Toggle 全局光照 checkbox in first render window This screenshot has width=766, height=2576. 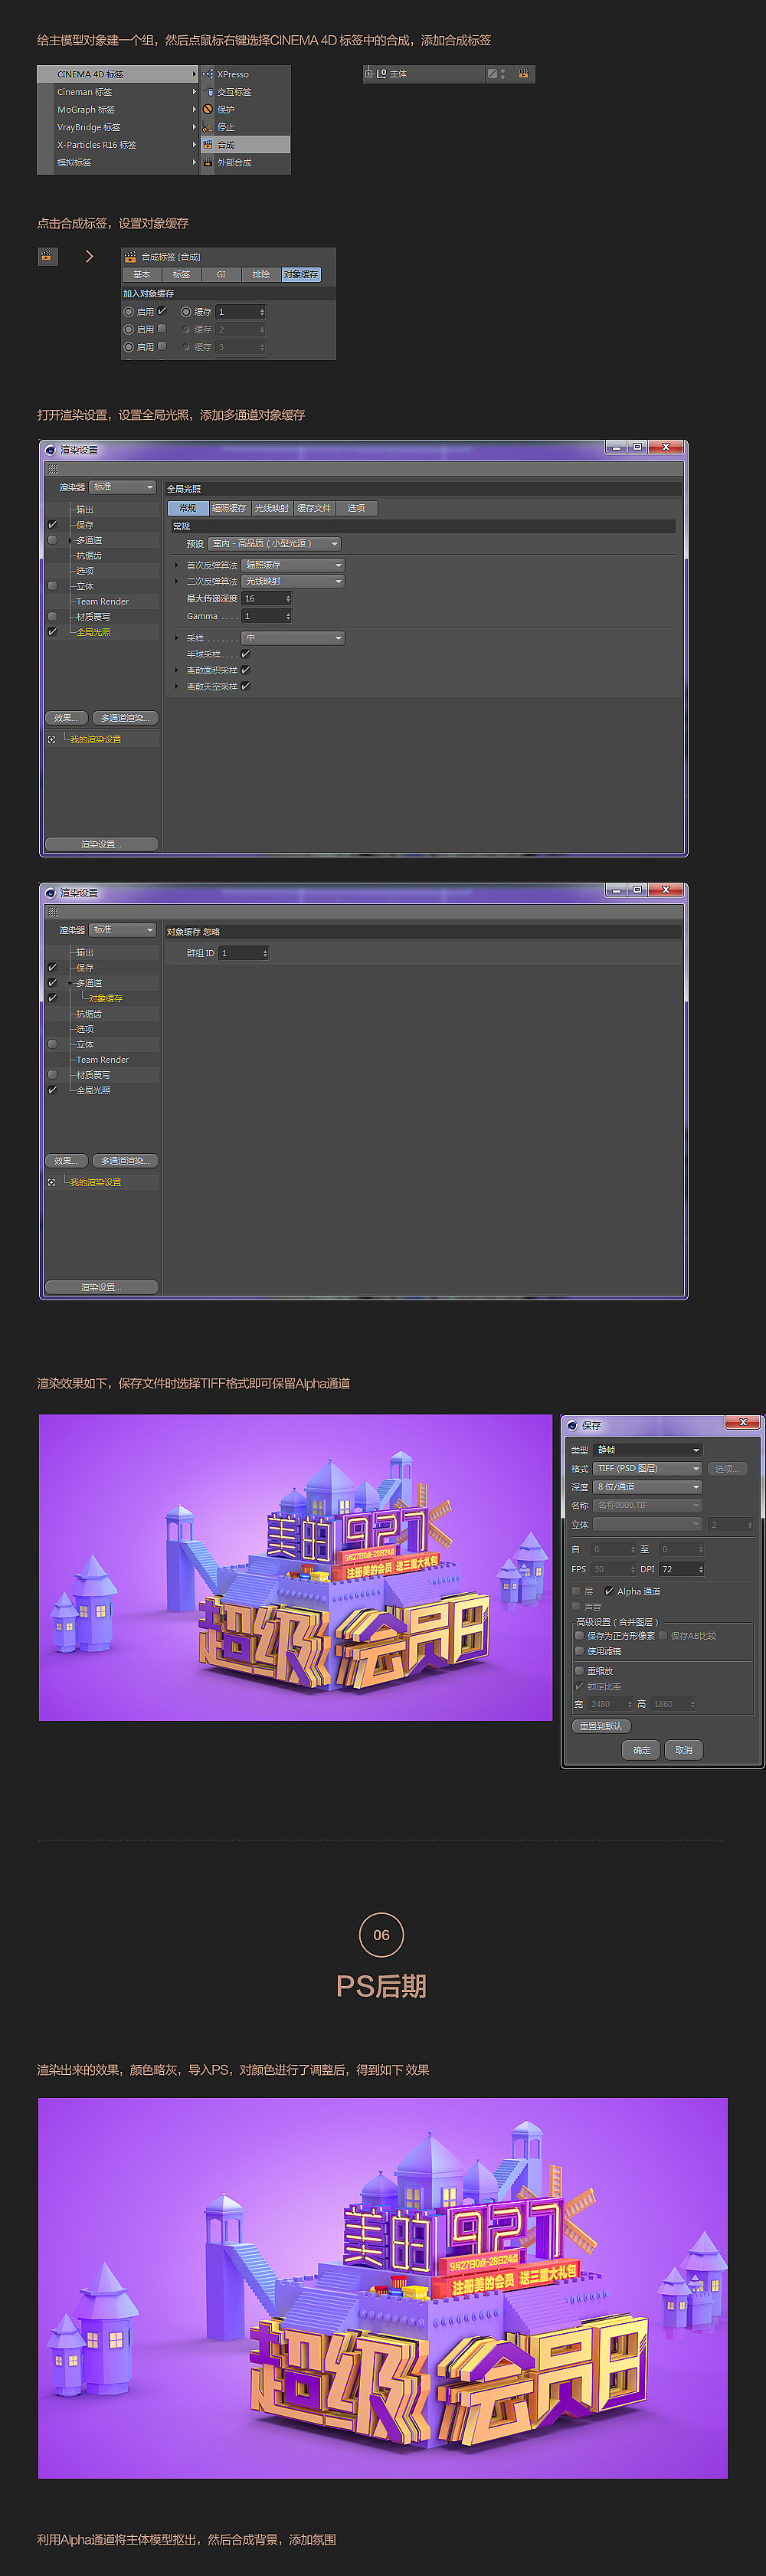coord(53,632)
